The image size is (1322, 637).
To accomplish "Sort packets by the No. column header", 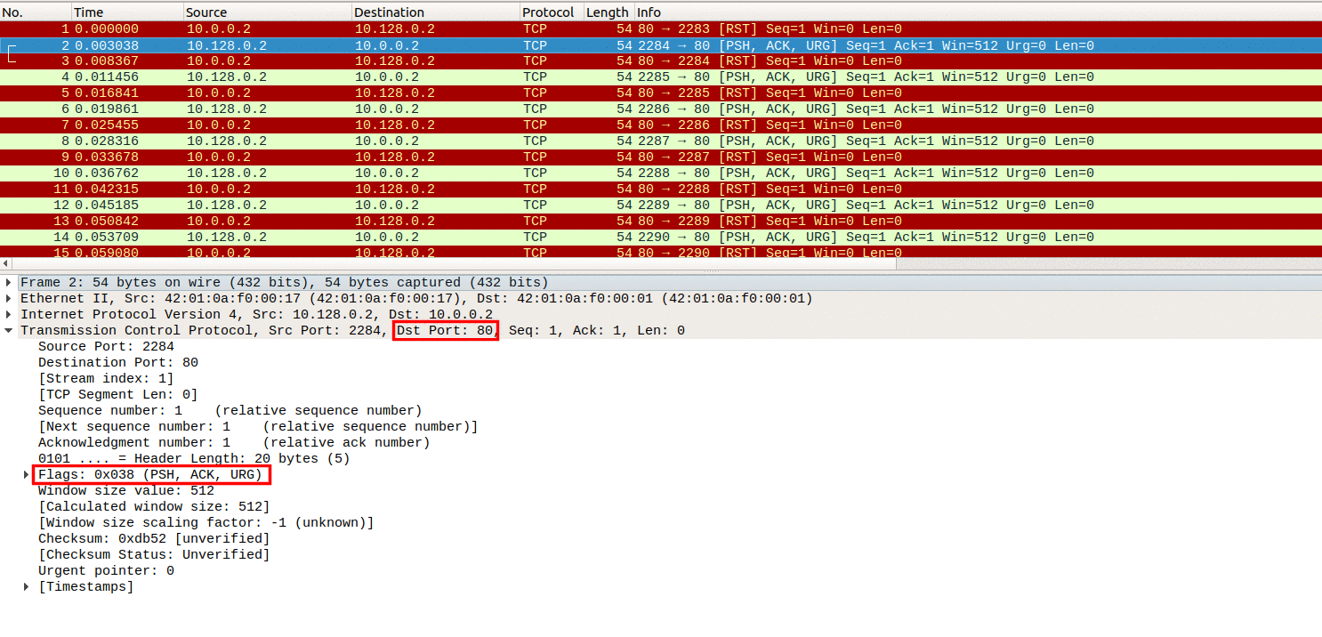I will click(36, 12).
